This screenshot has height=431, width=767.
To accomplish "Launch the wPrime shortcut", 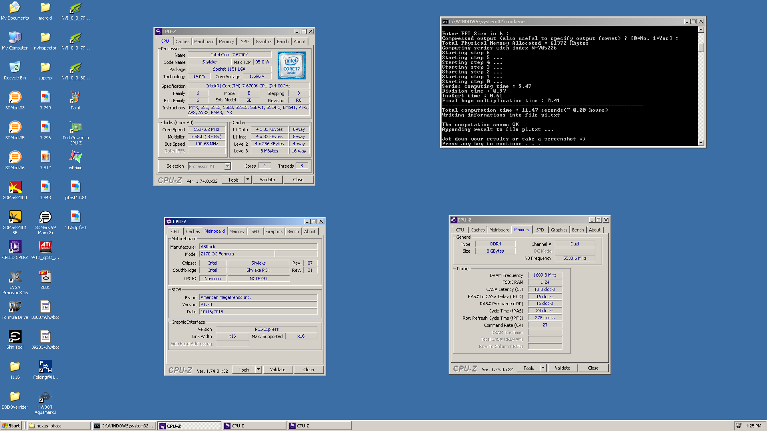I will (x=76, y=160).
